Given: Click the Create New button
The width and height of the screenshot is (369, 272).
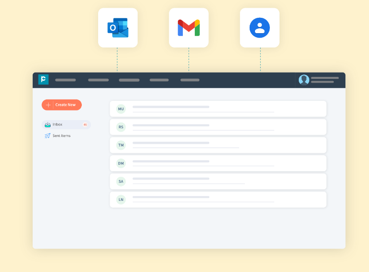Looking at the screenshot, I should pos(62,105).
